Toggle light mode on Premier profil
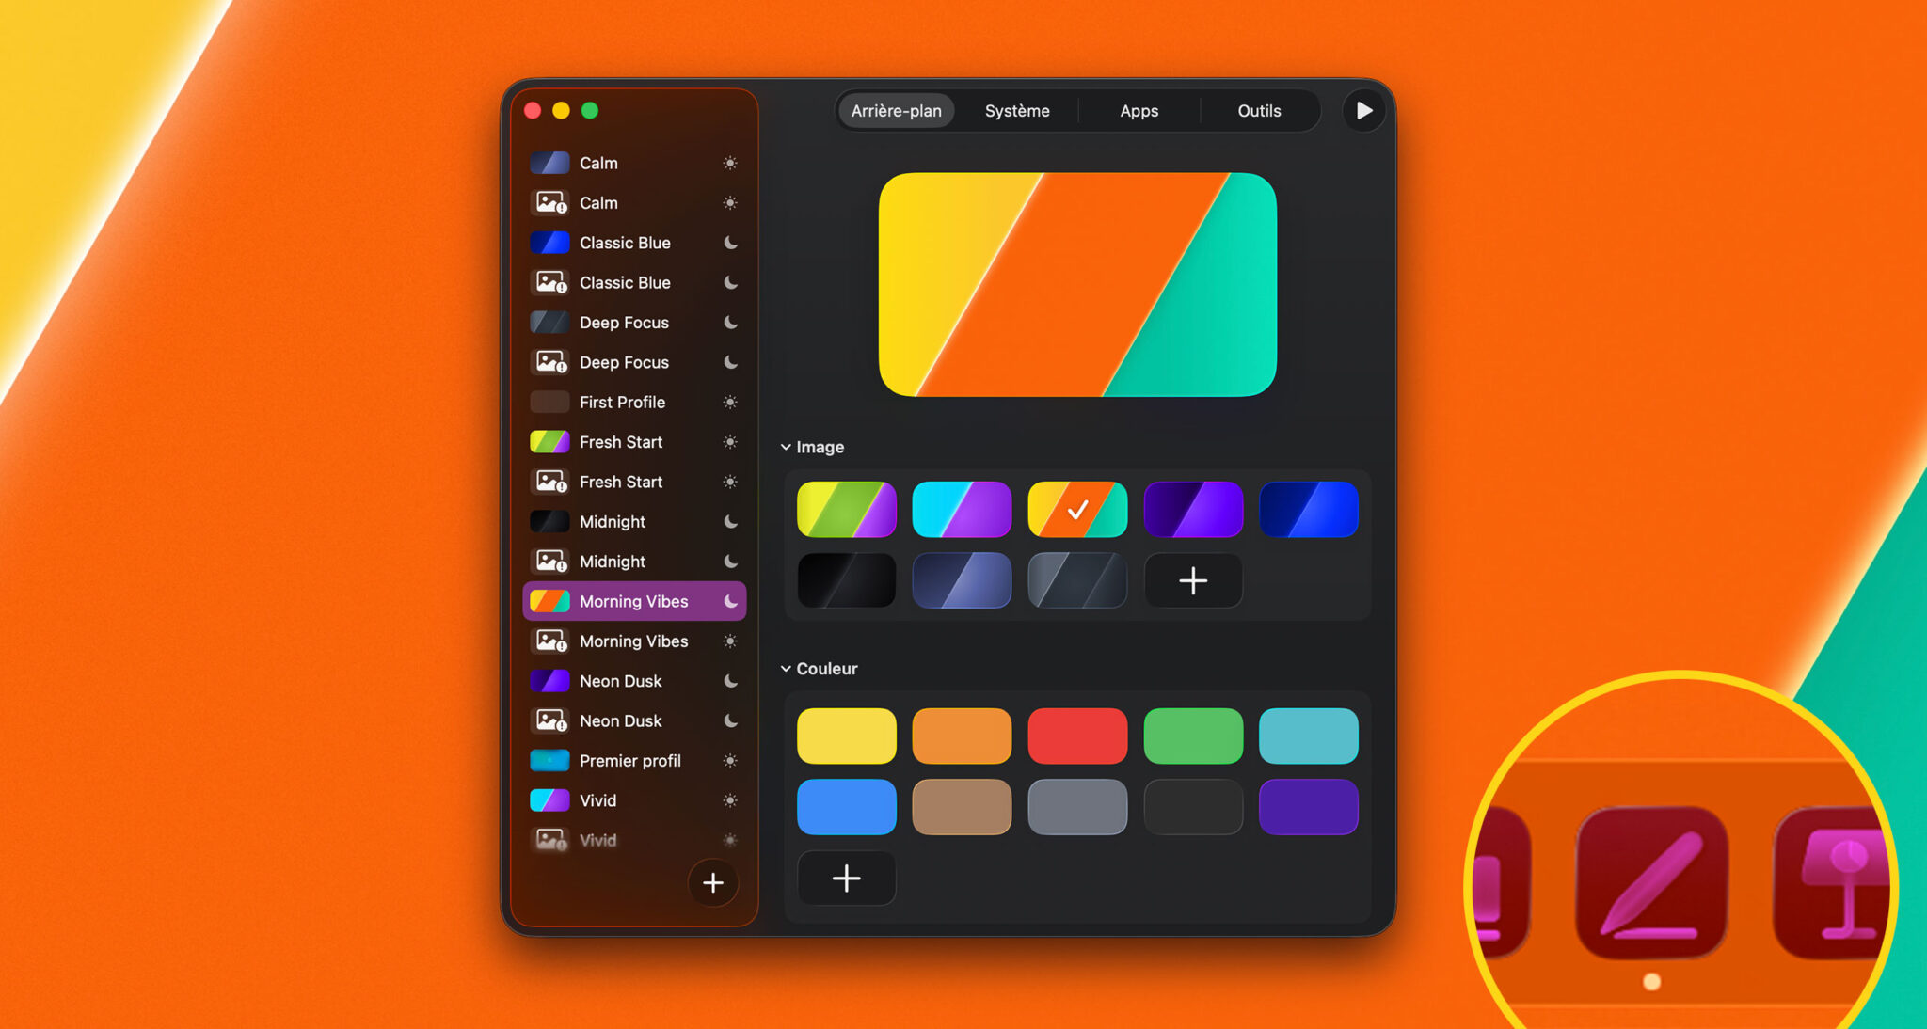This screenshot has height=1029, width=1927. 730,760
